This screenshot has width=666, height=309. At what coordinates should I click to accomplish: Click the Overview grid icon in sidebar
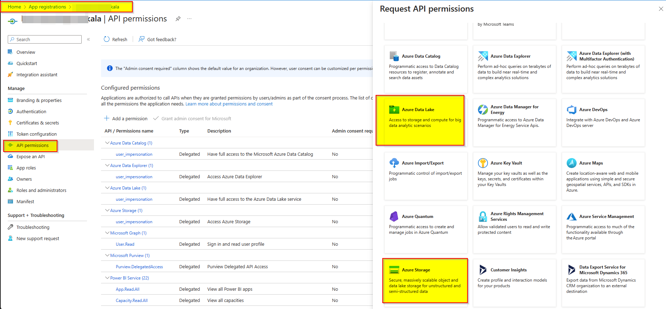coord(10,52)
